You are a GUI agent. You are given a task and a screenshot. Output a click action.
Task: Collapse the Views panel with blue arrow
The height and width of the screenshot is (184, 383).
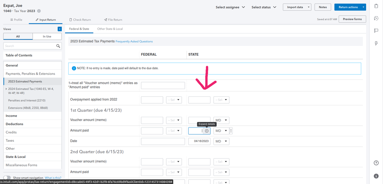tap(60, 29)
